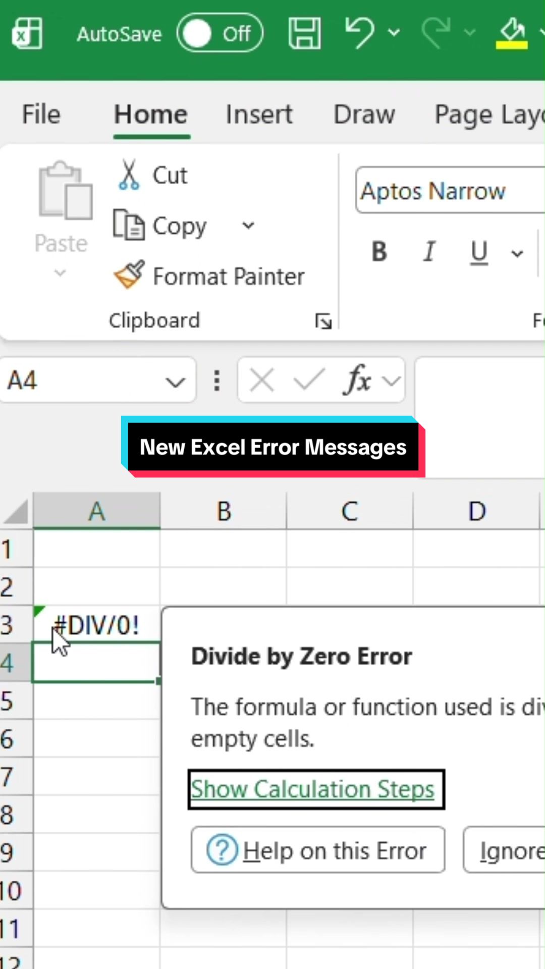Click the Aptos Narrow font box
545x969 pixels.
(x=450, y=191)
